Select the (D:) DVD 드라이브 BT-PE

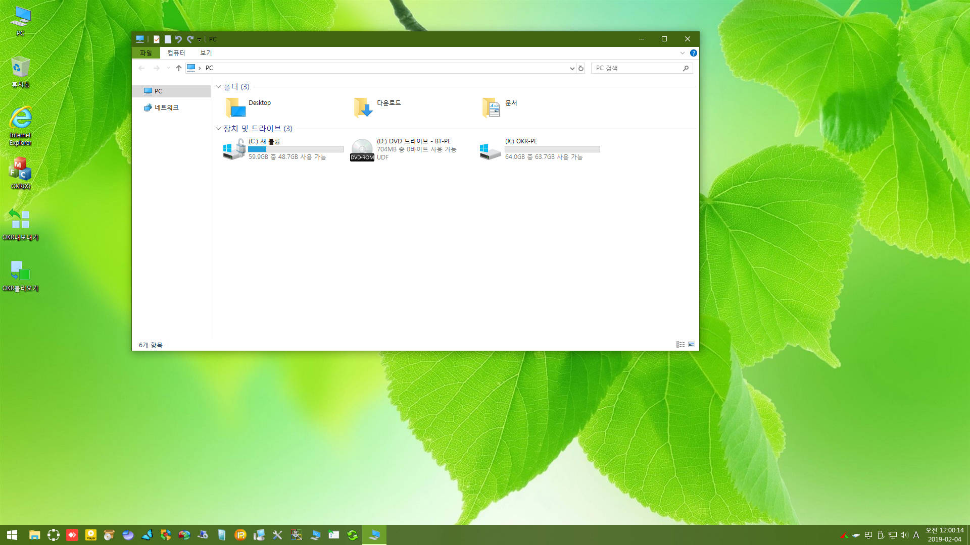[404, 149]
